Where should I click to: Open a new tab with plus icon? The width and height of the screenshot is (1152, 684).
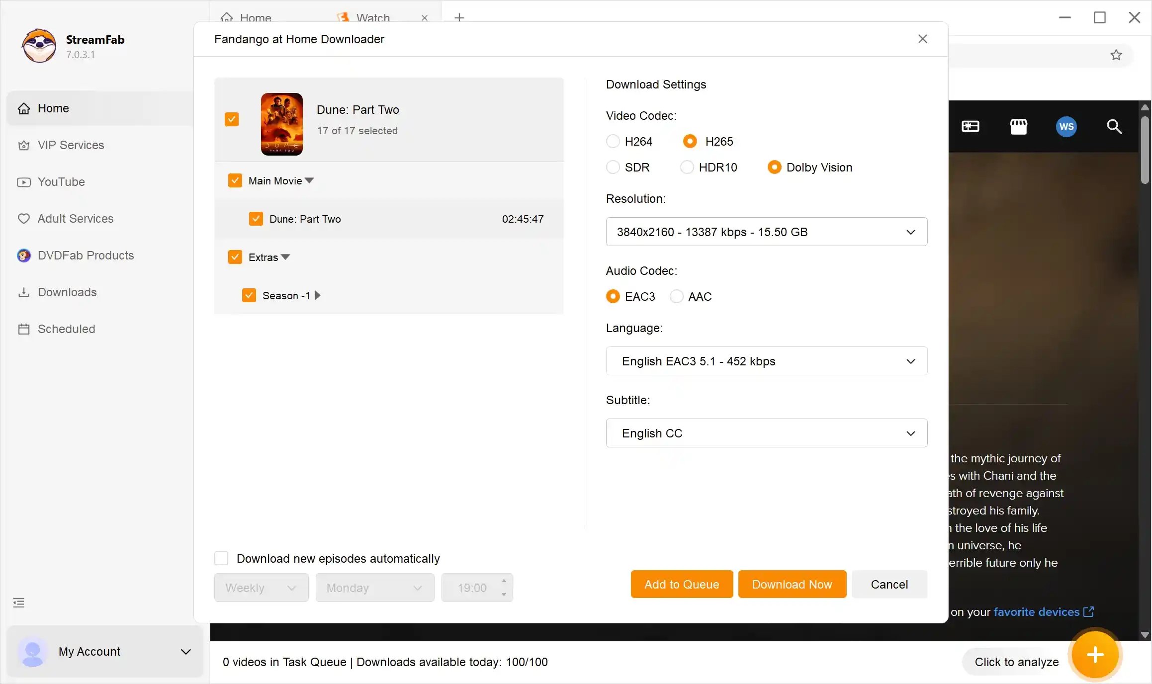(459, 18)
